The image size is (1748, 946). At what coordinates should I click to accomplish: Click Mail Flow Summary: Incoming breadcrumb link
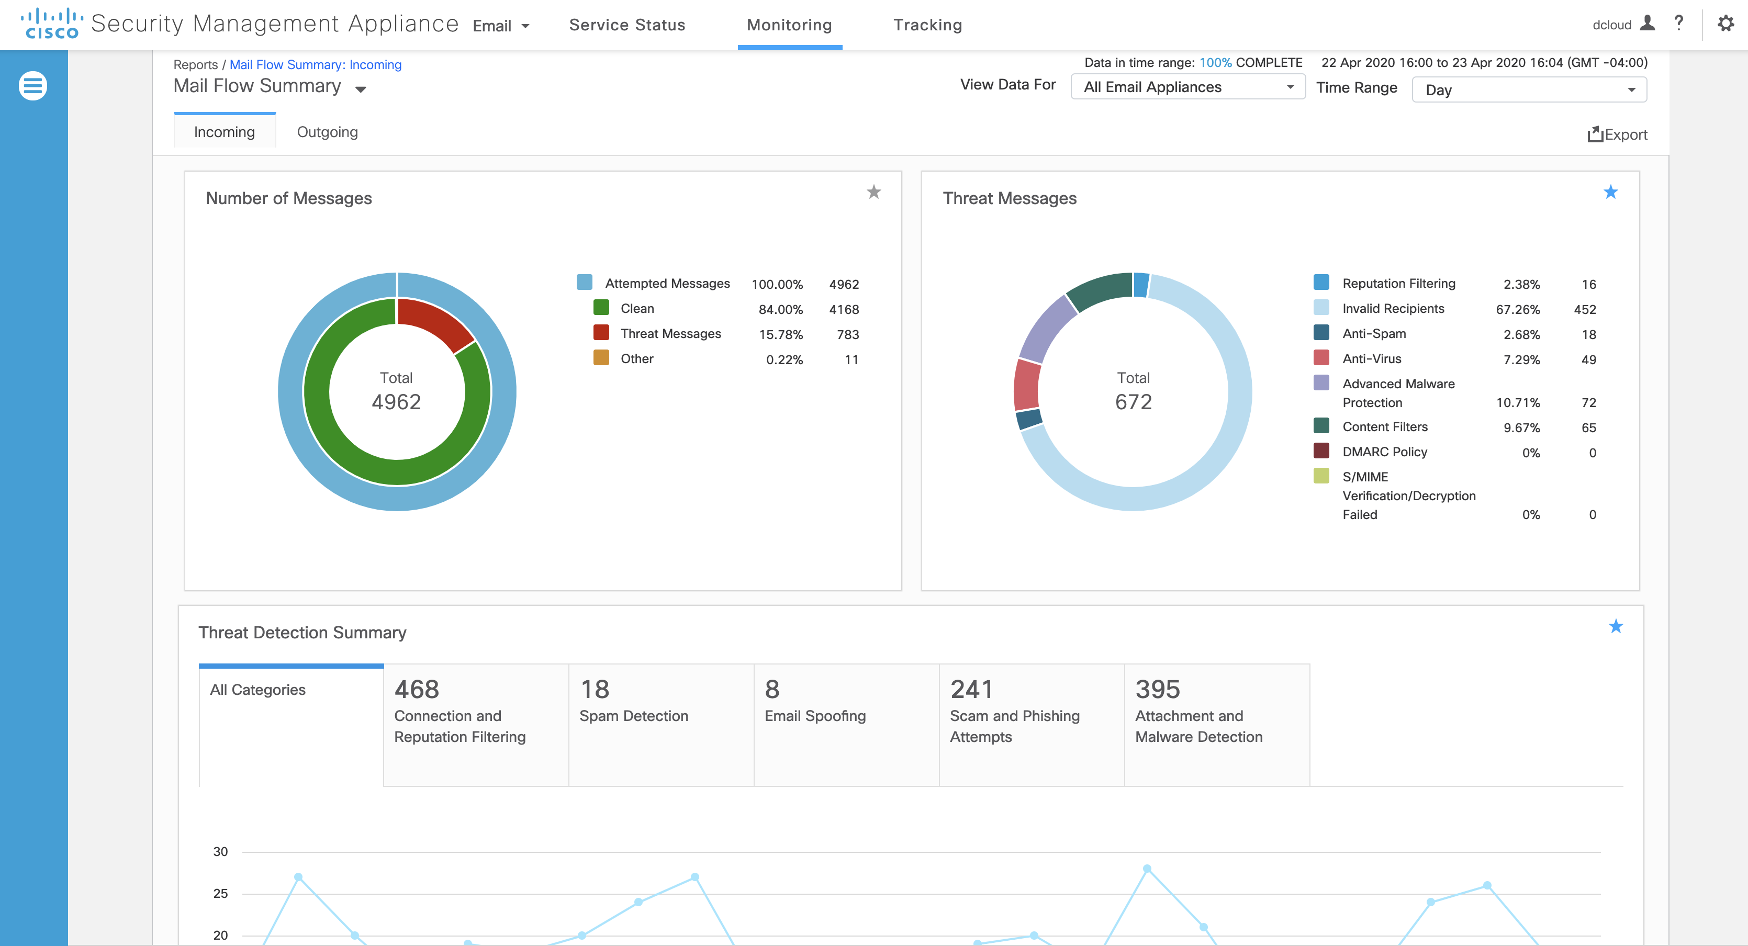click(x=315, y=64)
